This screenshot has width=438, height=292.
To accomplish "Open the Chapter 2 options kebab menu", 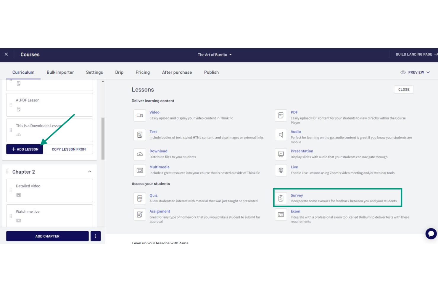I will 95,236.
